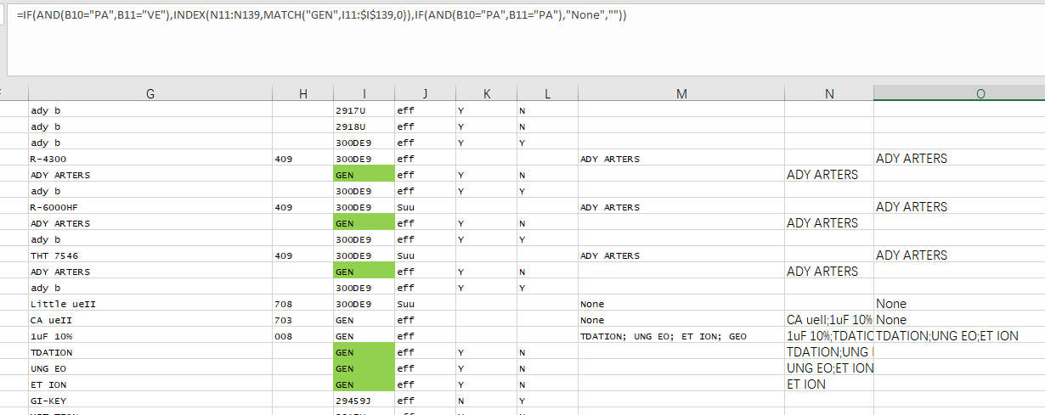The width and height of the screenshot is (1045, 415).
Task: Select the 409 cell in the R-4300 row
Action: pos(303,159)
